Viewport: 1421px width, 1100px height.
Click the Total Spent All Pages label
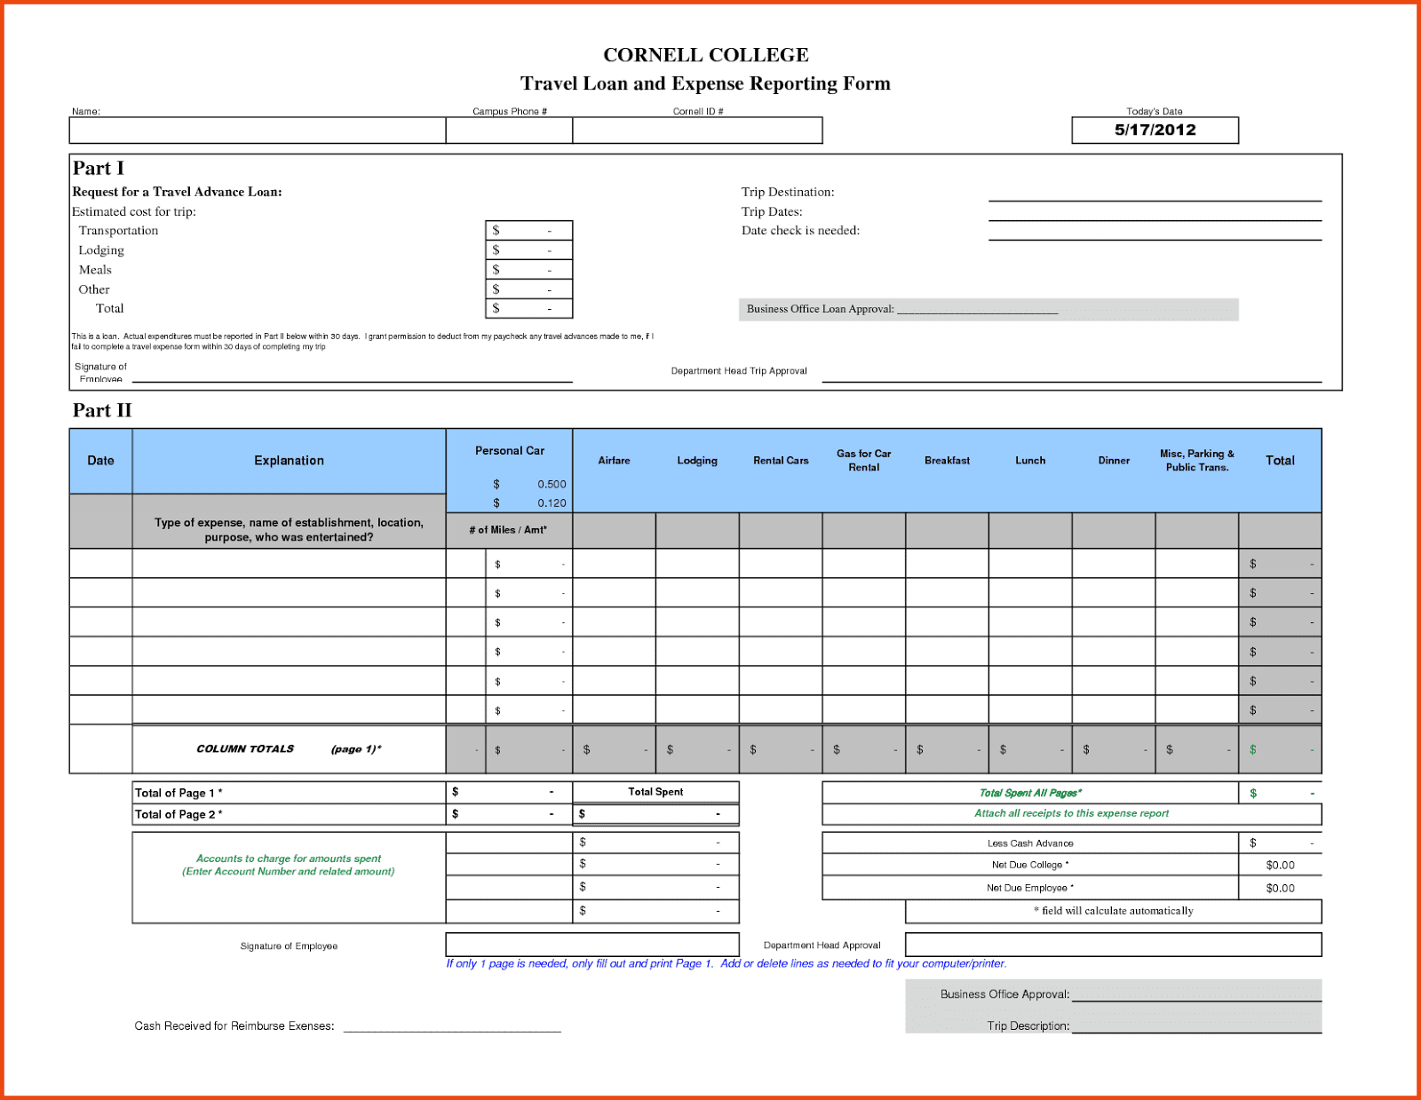[1030, 793]
